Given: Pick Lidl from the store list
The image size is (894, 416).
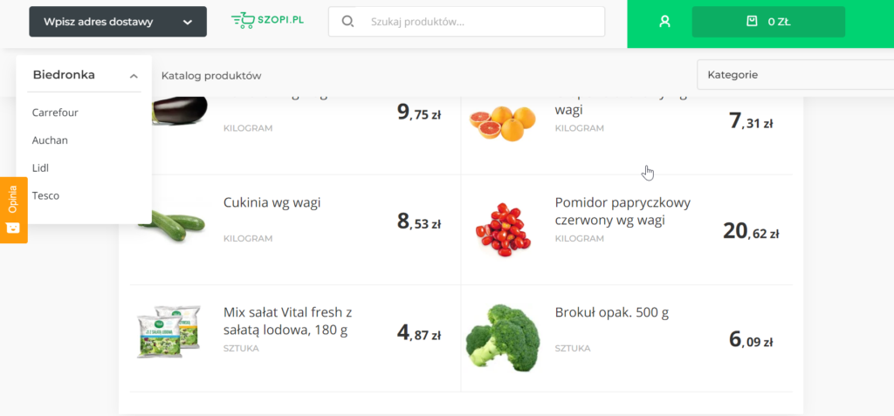Looking at the screenshot, I should coord(40,168).
